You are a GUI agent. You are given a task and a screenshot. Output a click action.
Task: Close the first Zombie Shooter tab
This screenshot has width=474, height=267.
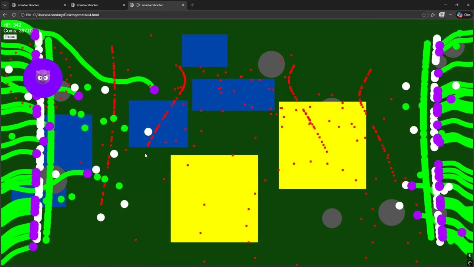[x=65, y=5]
